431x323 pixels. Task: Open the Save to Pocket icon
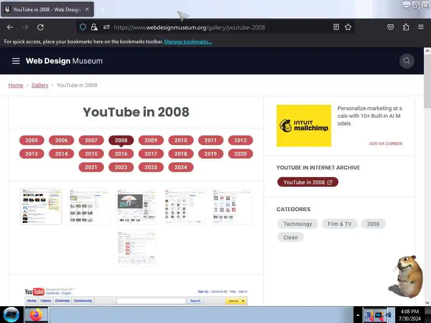[x=390, y=27]
